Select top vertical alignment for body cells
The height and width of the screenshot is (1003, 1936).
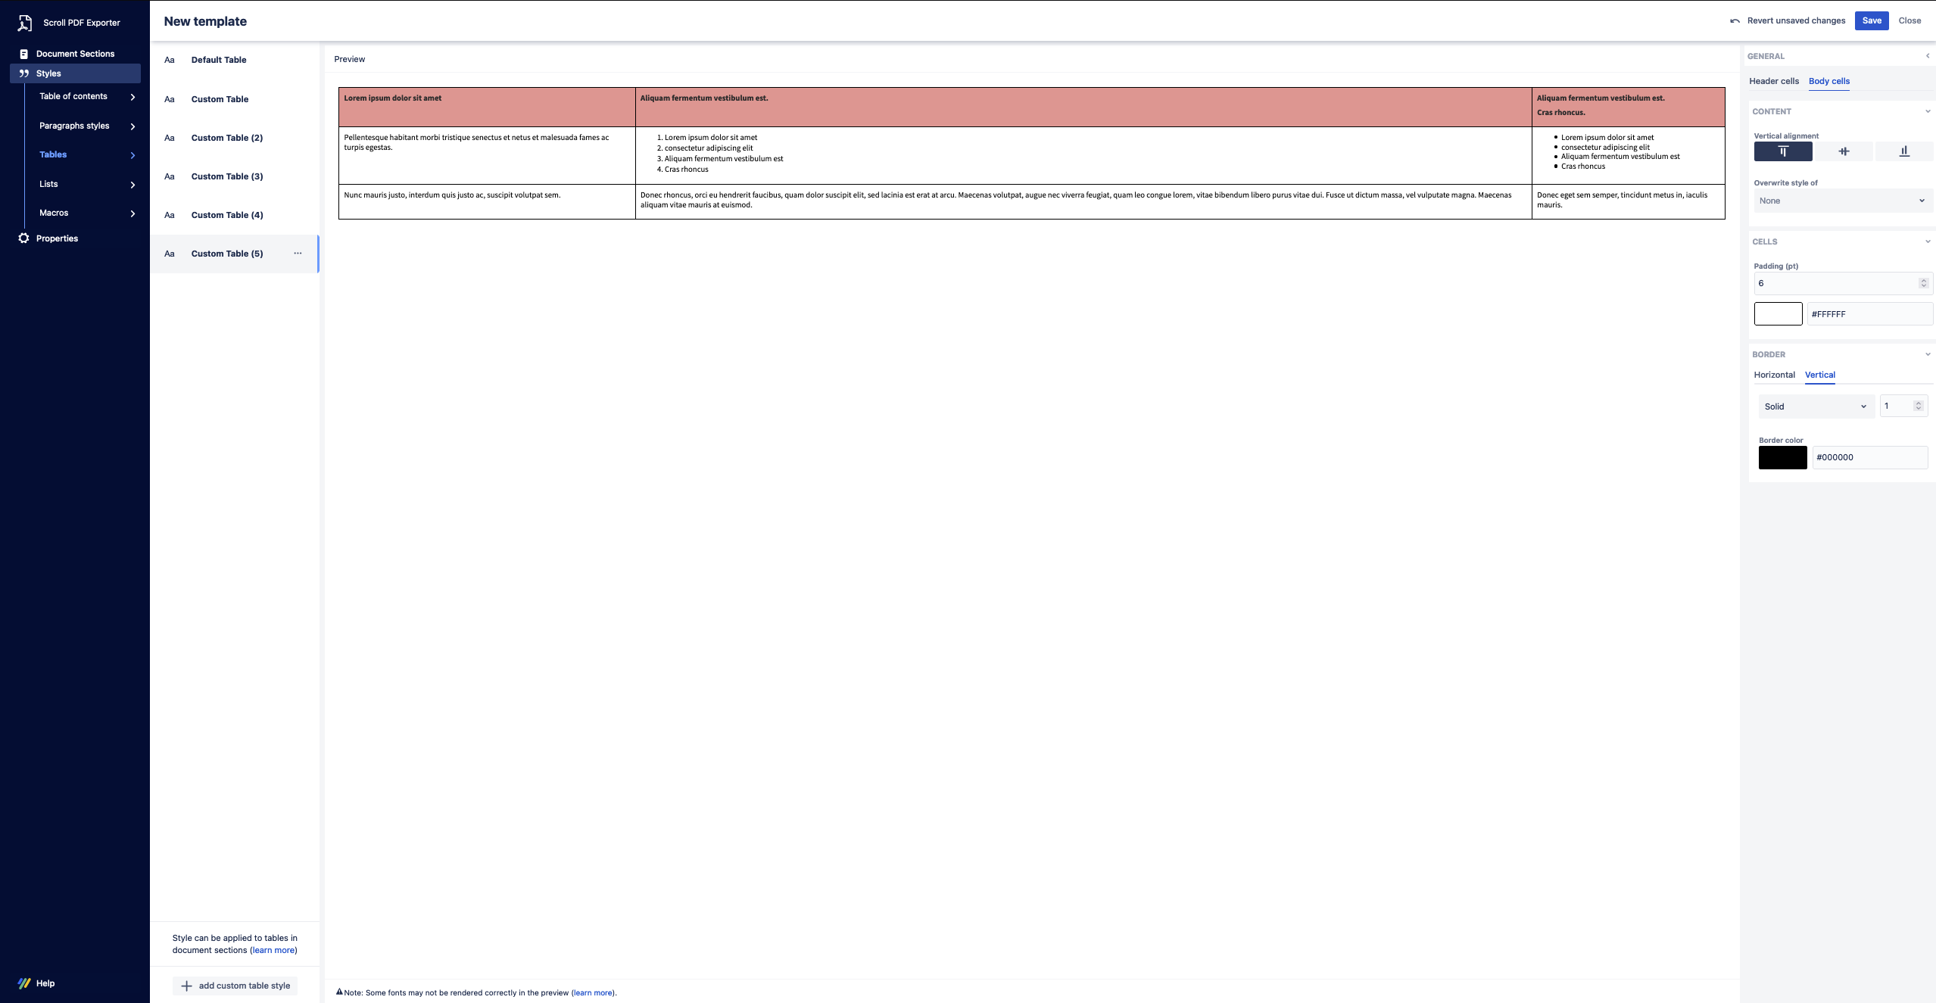[x=1782, y=151]
